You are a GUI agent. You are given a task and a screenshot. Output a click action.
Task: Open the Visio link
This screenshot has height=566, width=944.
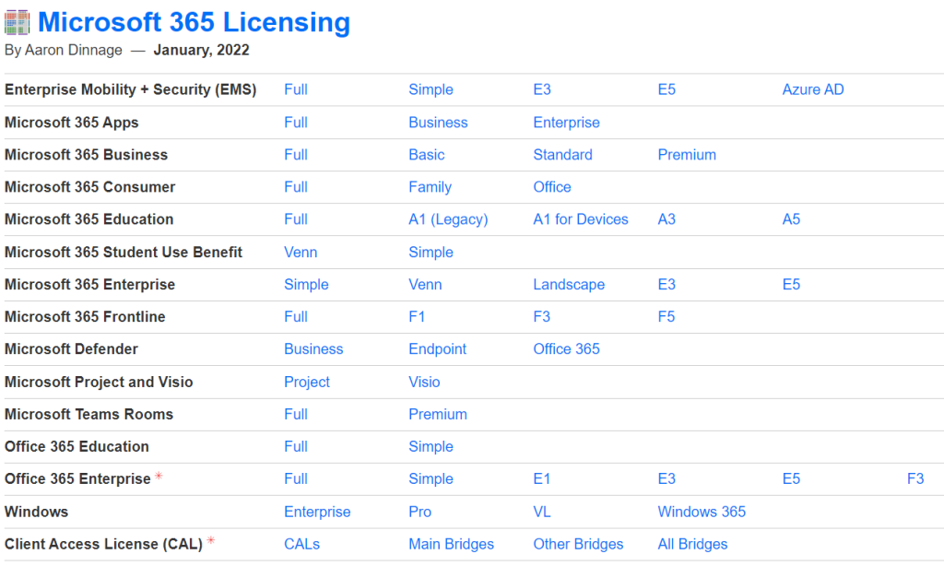tap(424, 382)
